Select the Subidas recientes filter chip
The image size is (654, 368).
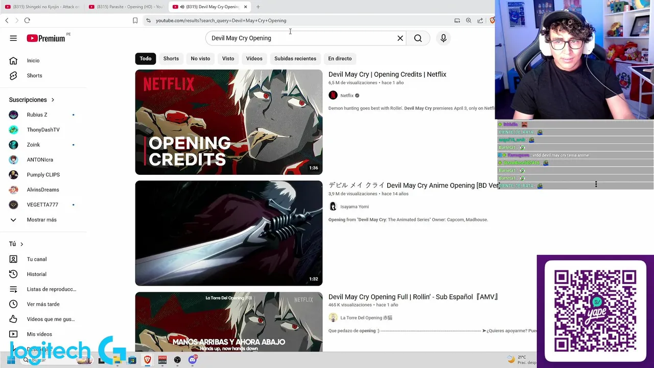(295, 58)
